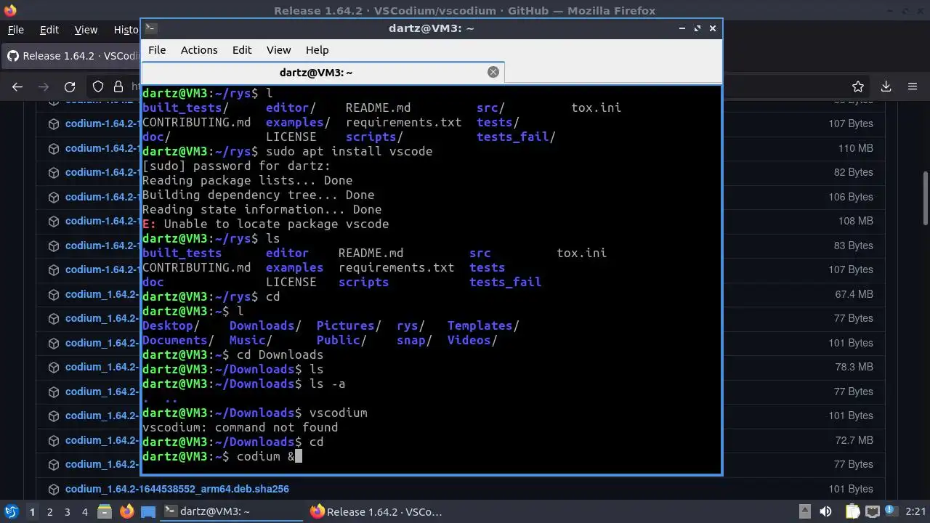The image size is (930, 523).
Task: Open the codium link in 106 Bytes row
Action: point(102,197)
